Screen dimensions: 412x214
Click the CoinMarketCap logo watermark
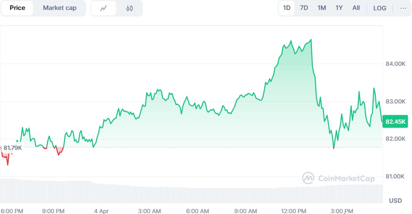pyautogui.click(x=338, y=178)
